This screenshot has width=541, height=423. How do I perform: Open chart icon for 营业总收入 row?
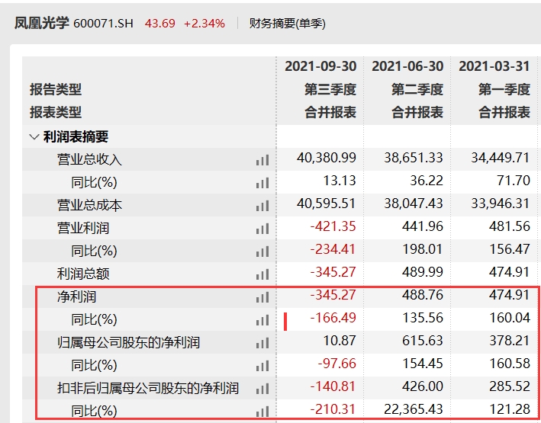pos(262,160)
